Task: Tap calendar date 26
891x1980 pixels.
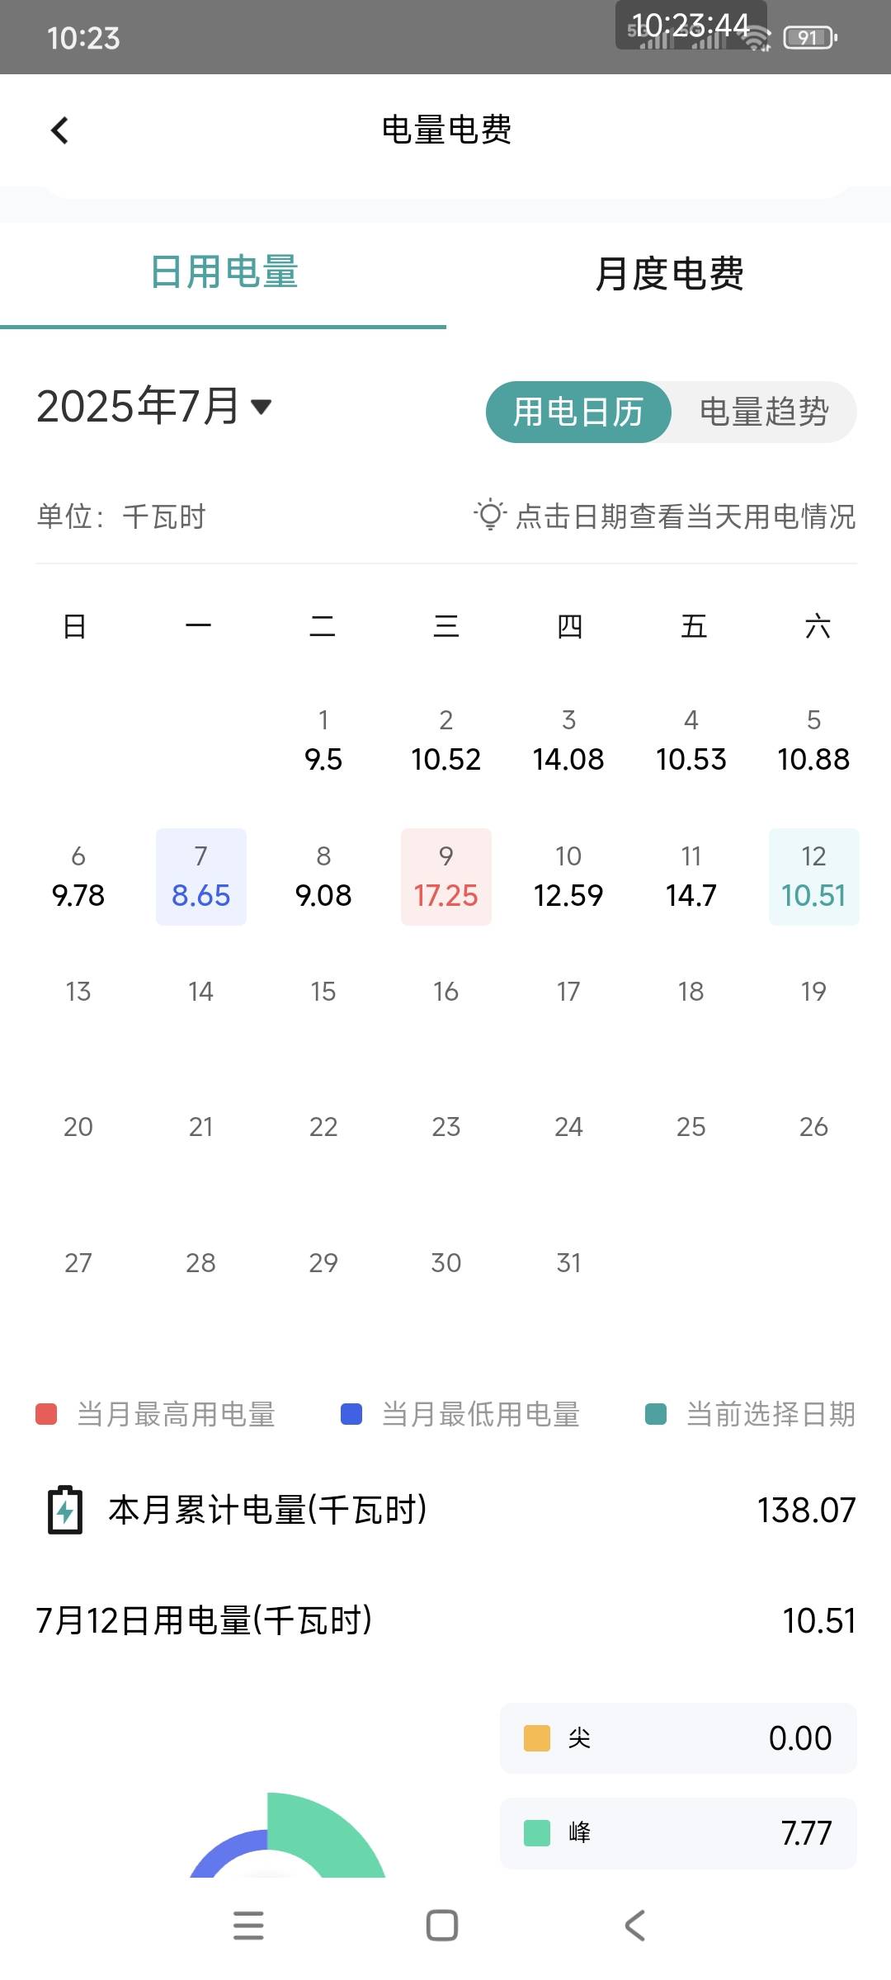Action: (813, 1127)
